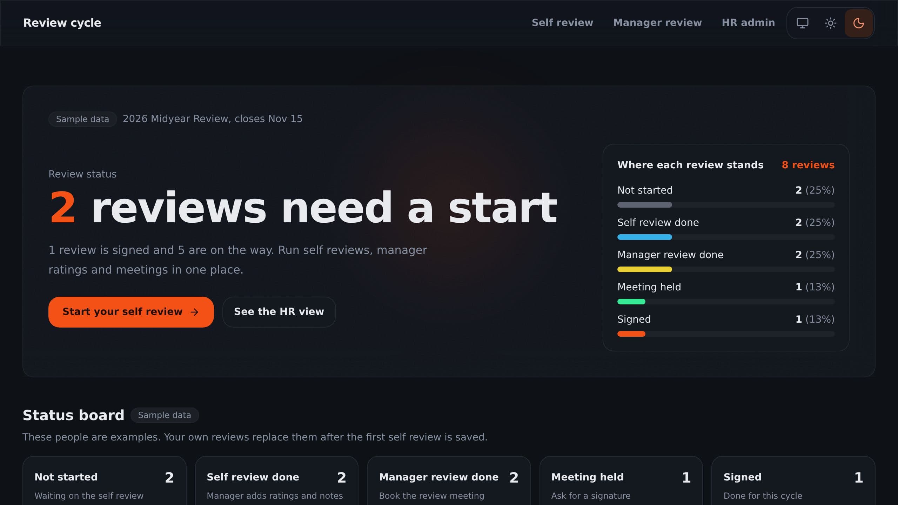898x505 pixels.
Task: Click 'Book the review meeting' text
Action: click(431, 496)
